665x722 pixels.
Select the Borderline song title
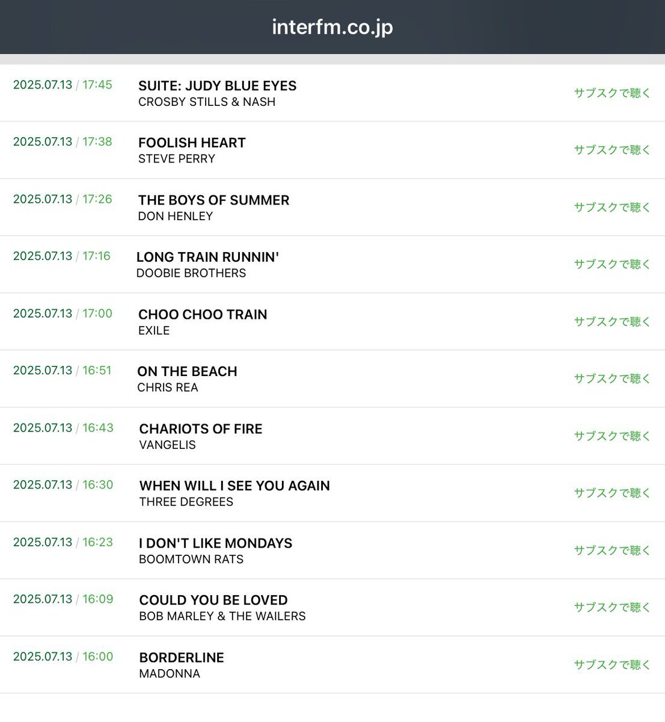[x=182, y=658]
